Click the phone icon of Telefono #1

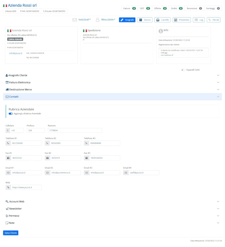8,143
